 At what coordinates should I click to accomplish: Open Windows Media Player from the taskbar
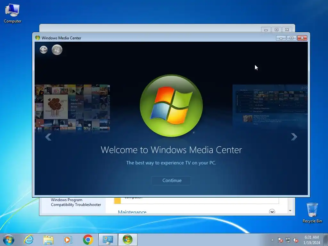pos(68,240)
